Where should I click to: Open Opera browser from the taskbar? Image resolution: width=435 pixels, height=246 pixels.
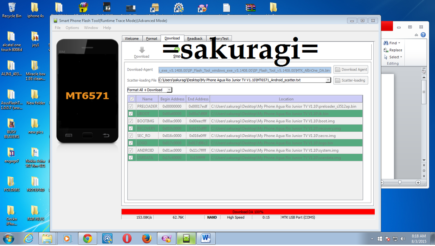[x=127, y=238]
